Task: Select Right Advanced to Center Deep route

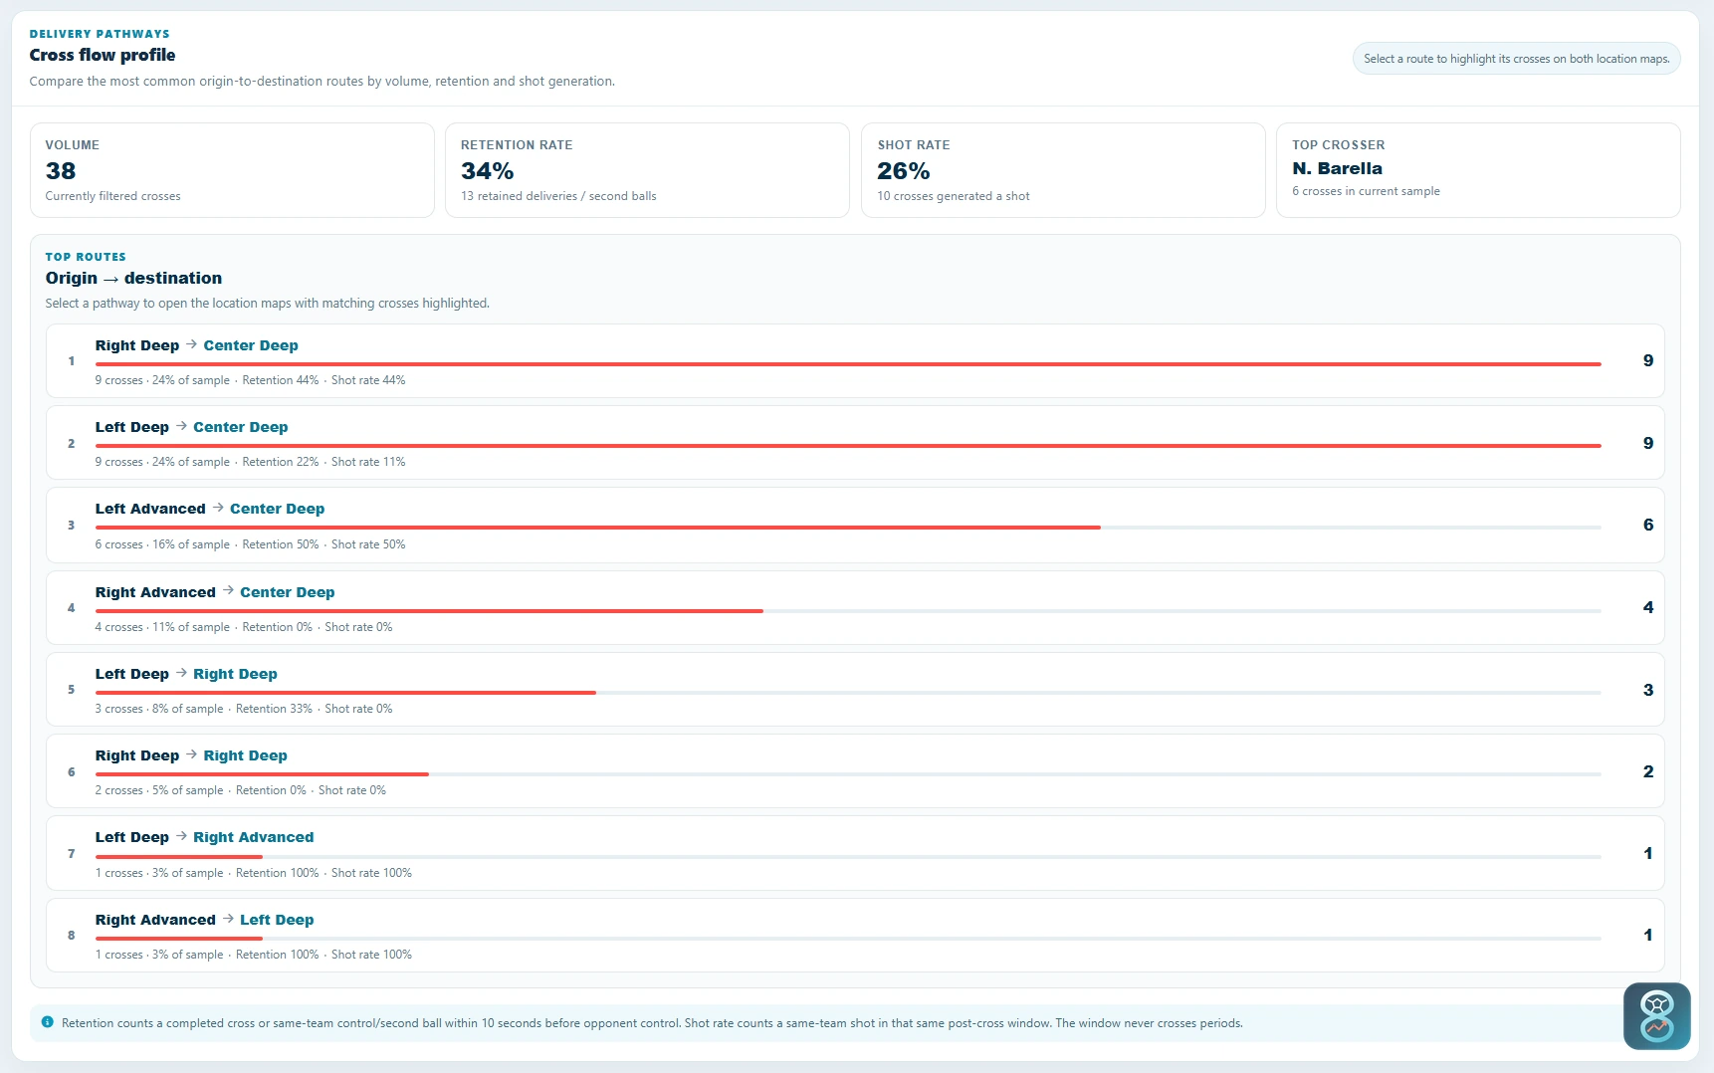Action: [855, 607]
